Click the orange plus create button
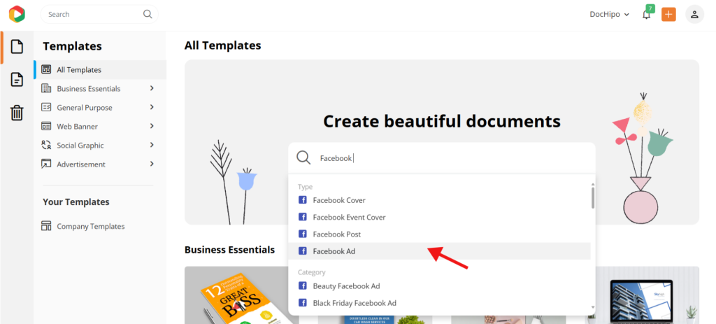Screen dimensions: 716x324 pyautogui.click(x=668, y=14)
